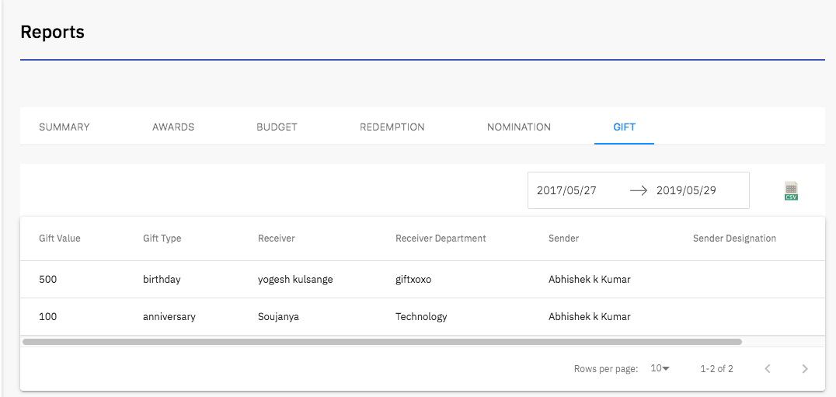Open the Rows per page dropdown
This screenshot has width=836, height=397.
660,368
